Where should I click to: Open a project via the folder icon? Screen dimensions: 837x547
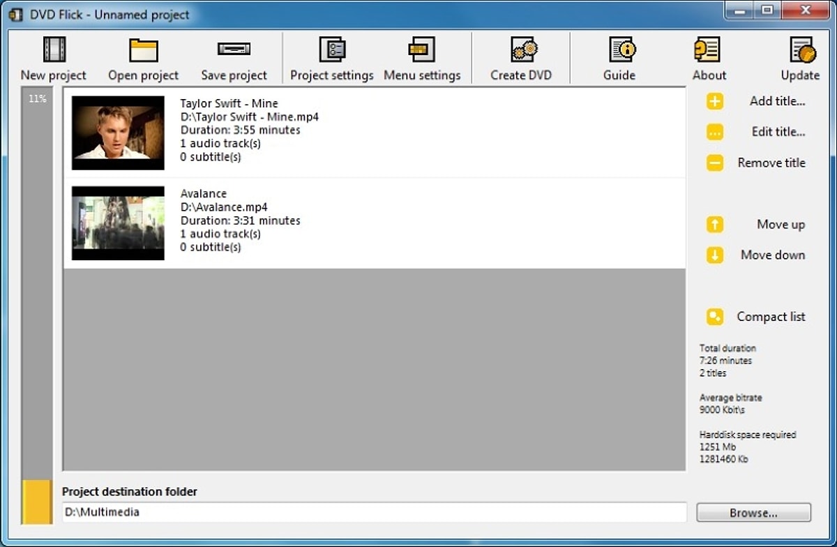[143, 50]
